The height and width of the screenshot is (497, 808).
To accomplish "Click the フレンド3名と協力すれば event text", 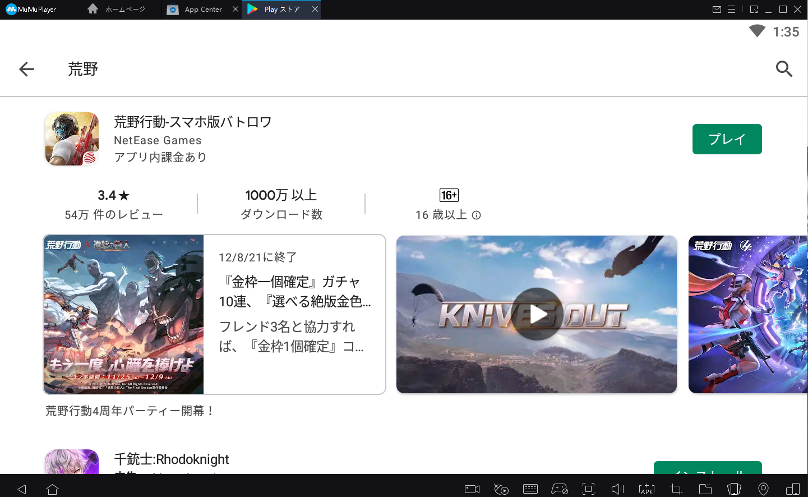I will point(292,337).
